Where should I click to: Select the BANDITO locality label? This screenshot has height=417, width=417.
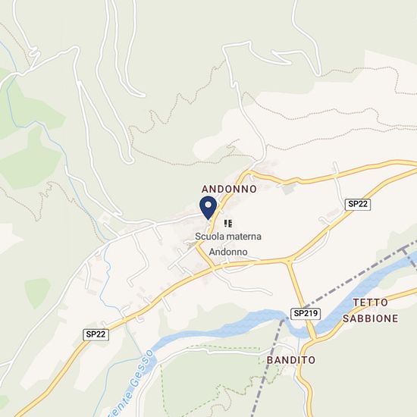click(x=291, y=360)
